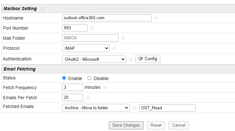235x131 pixels.
Task: Click help icon beside Mailbox Setting header
Action: [43, 9]
